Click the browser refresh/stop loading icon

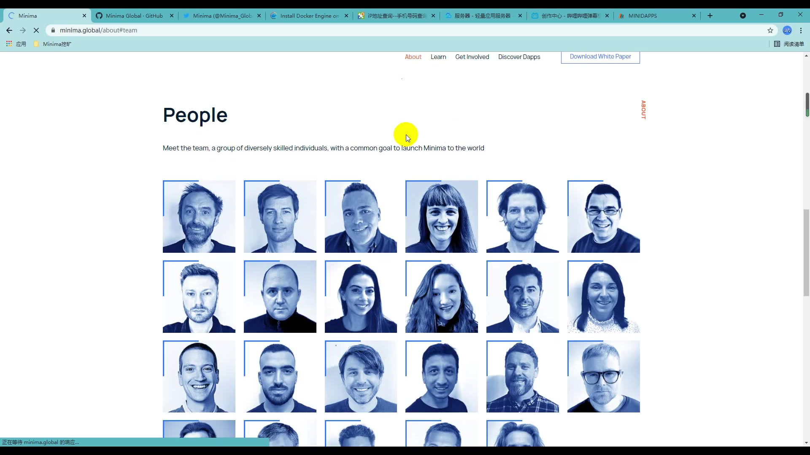pyautogui.click(x=35, y=30)
